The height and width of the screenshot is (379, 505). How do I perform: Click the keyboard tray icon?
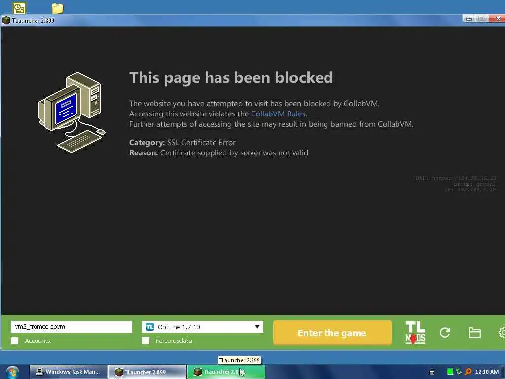tap(432, 372)
